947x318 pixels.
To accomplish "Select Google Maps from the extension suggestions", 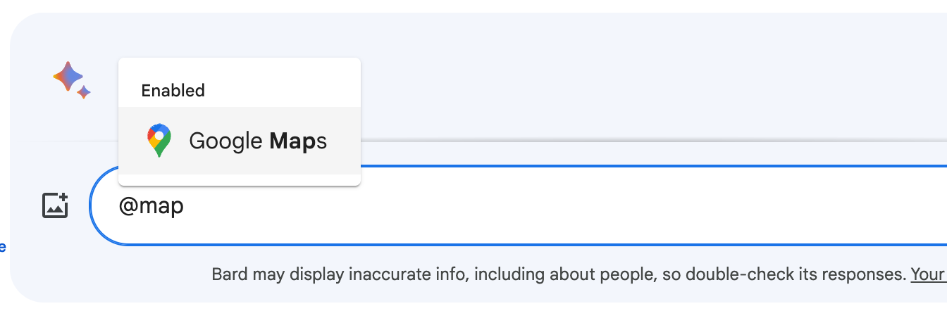I will 240,141.
